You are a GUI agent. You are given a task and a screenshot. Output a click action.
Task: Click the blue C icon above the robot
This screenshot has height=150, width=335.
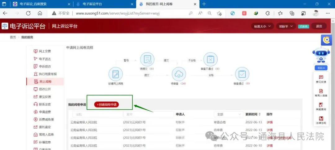[326, 40]
